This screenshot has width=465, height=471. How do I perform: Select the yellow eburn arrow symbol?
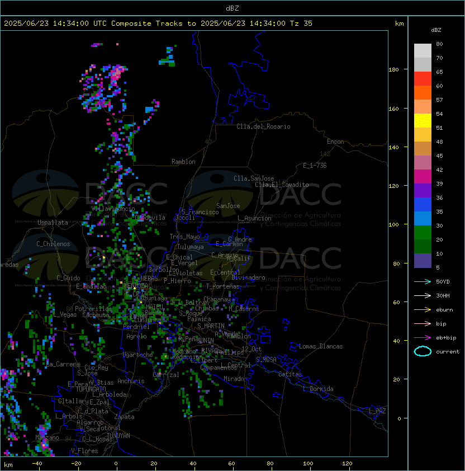pyautogui.click(x=423, y=310)
